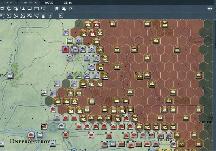Select the aircraft air mission icon

tap(16, 16)
